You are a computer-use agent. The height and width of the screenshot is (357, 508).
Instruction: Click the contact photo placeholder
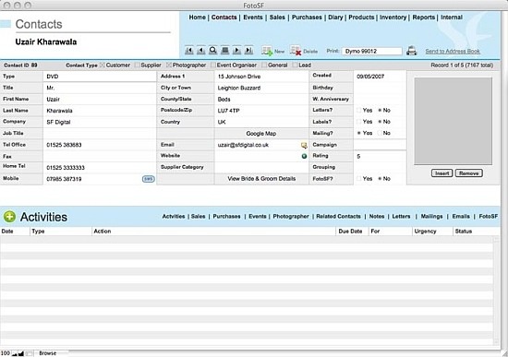(x=453, y=121)
